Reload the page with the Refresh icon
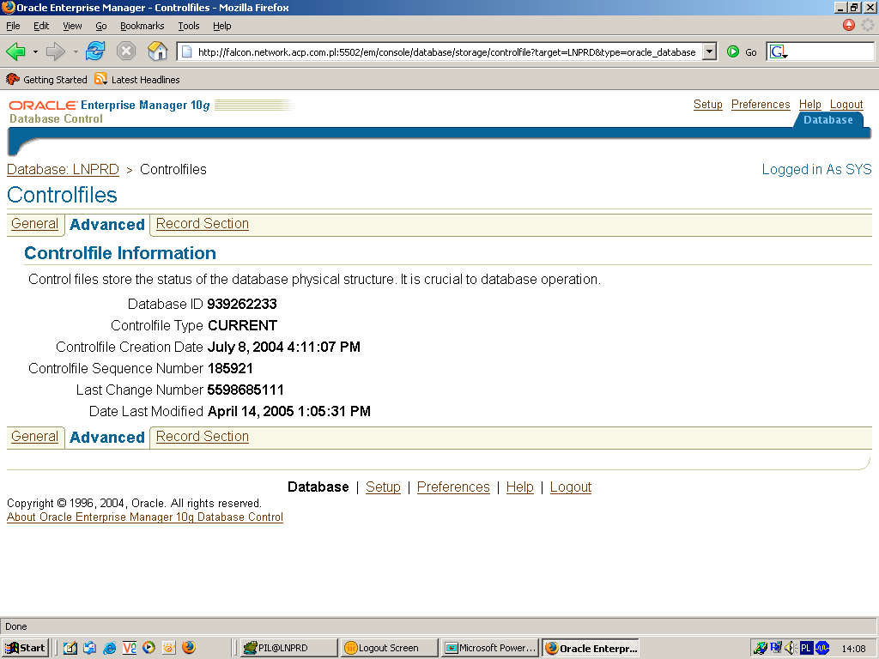 [x=95, y=51]
